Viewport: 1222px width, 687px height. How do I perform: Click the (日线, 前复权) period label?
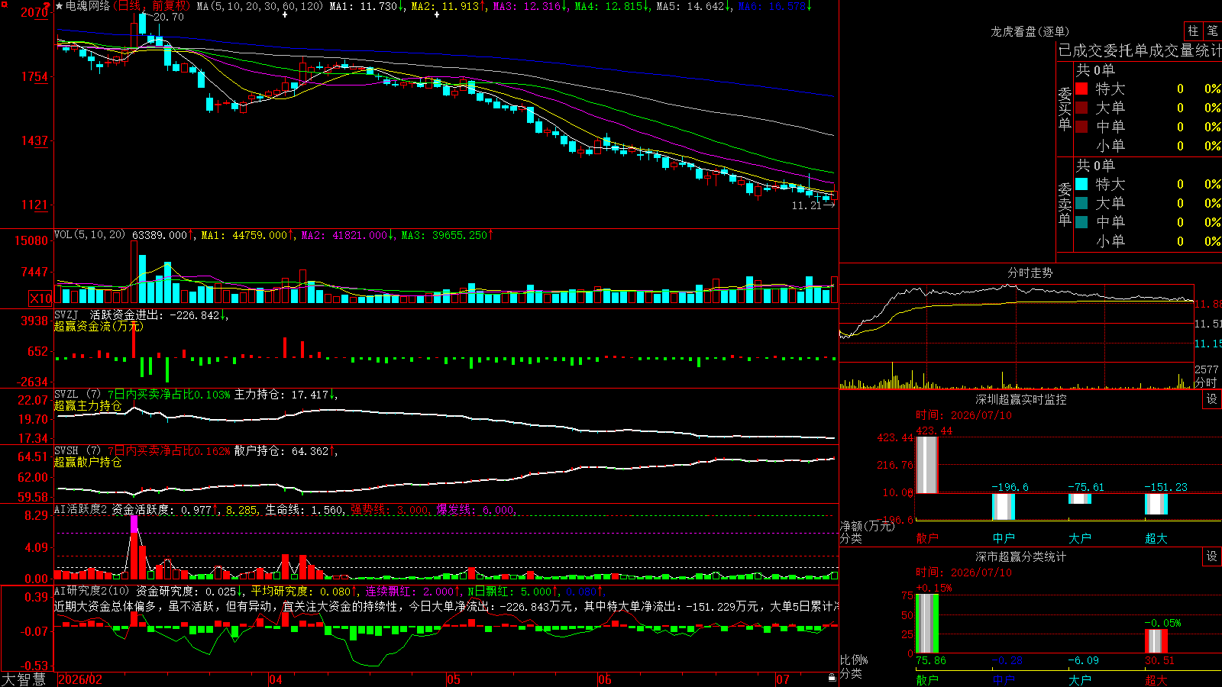152,6
